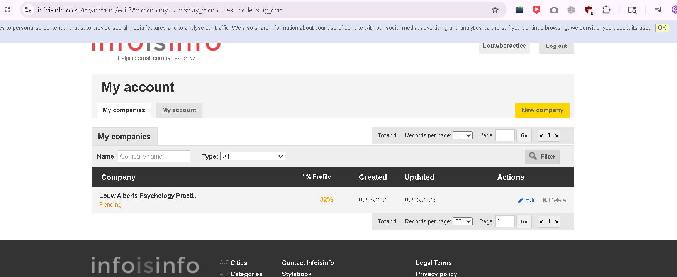Open the red play-arrow extension icon

coord(536,10)
